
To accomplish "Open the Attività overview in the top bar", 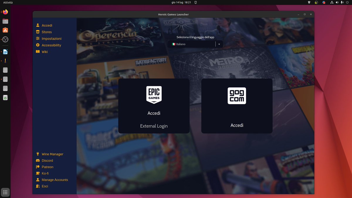I will coord(8,2).
